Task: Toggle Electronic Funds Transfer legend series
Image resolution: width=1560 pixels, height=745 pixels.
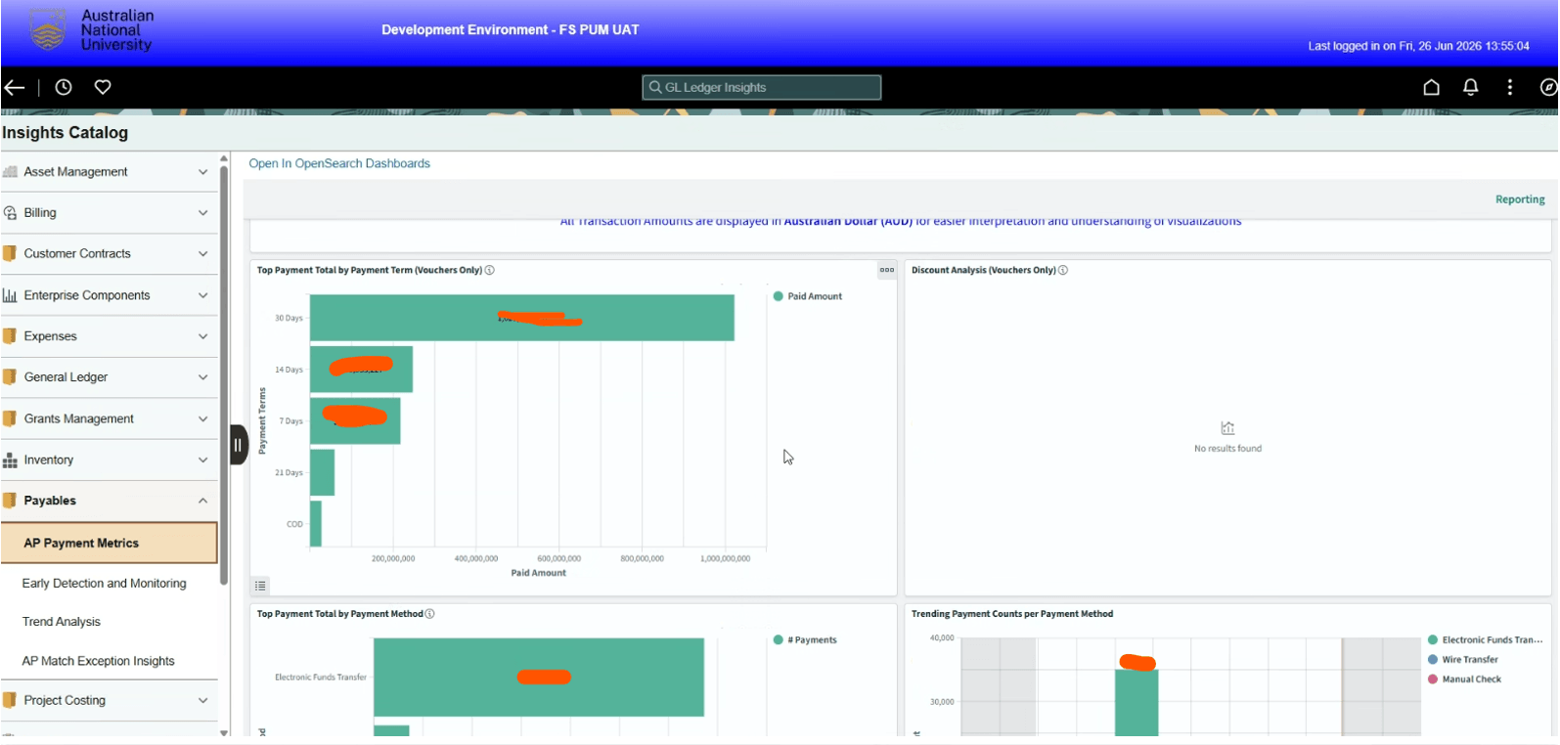Action: (x=1485, y=639)
